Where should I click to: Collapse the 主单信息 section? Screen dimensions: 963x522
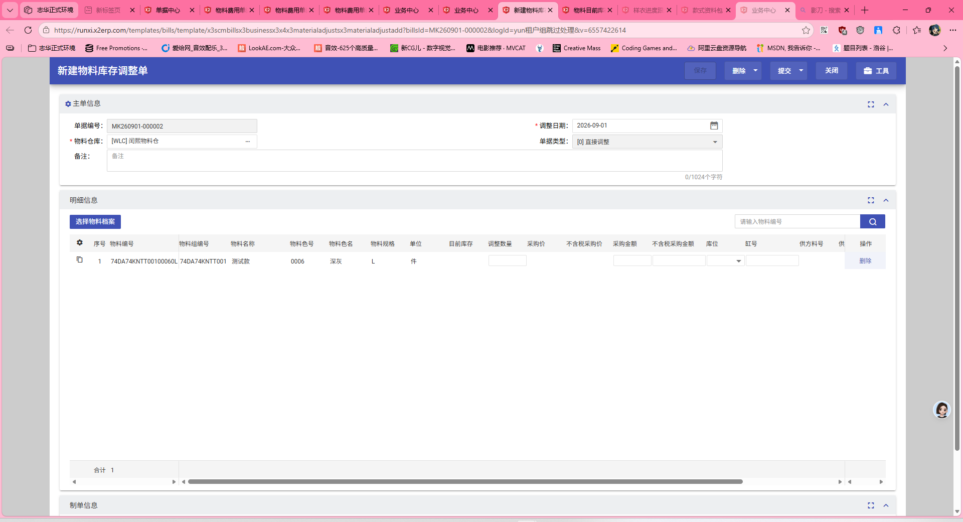pyautogui.click(x=886, y=104)
